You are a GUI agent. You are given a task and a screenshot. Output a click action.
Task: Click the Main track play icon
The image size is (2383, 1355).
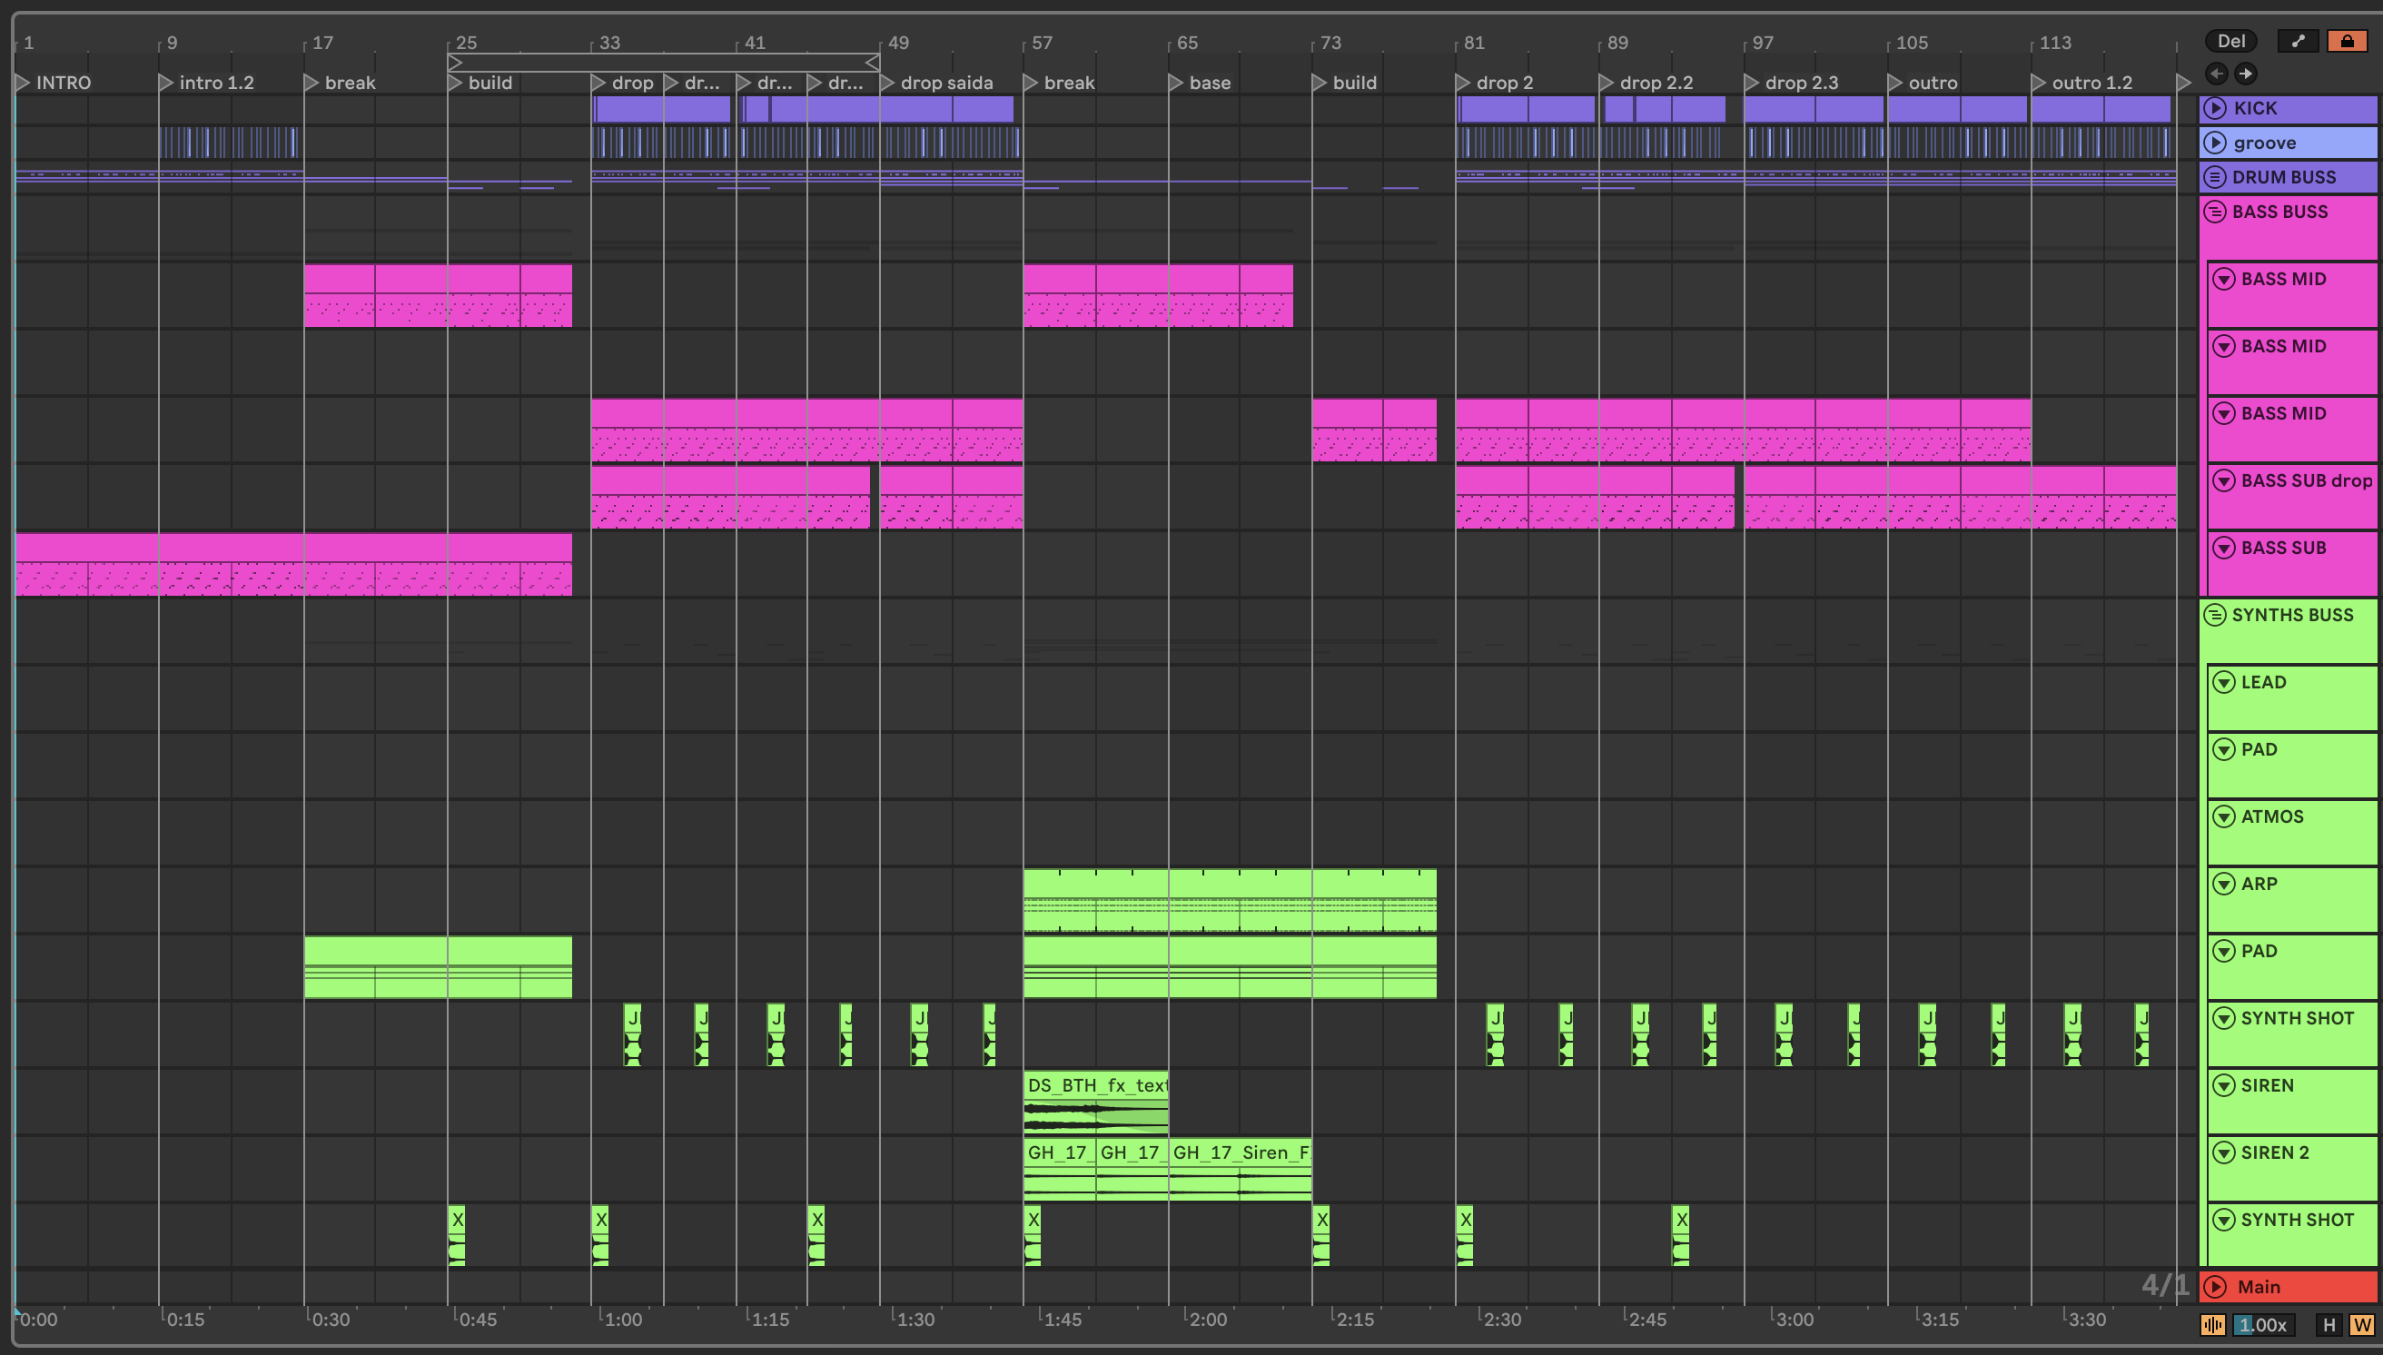click(2216, 1287)
